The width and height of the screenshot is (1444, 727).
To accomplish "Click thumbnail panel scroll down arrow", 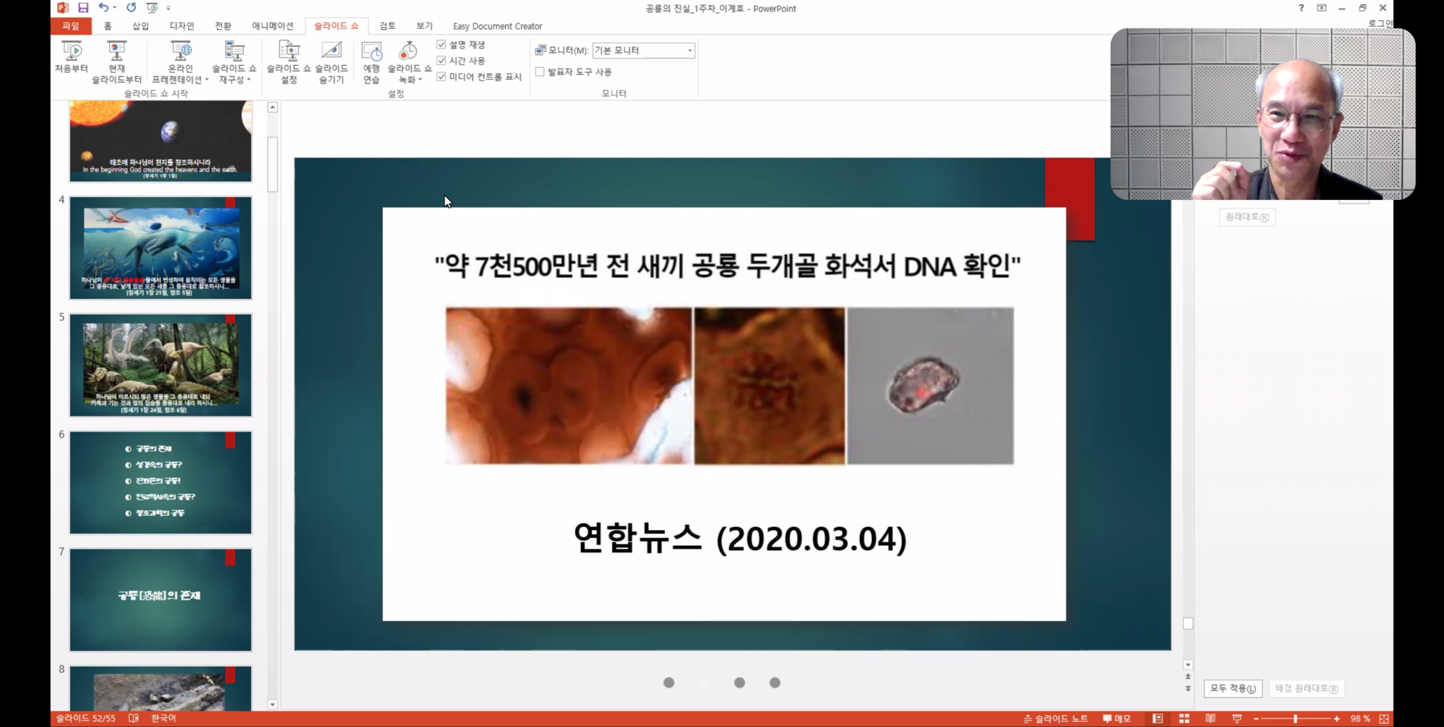I will (x=272, y=704).
